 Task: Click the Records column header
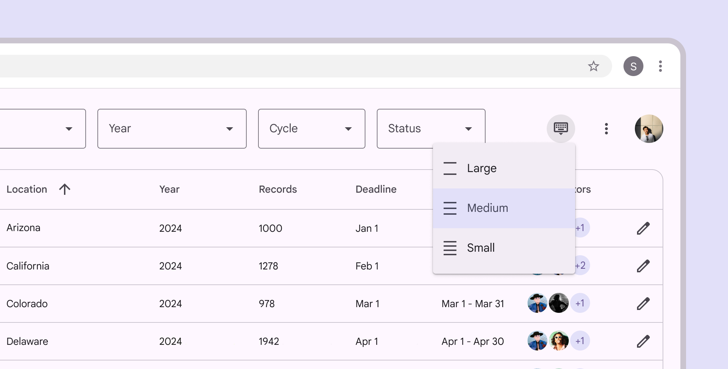tap(278, 189)
